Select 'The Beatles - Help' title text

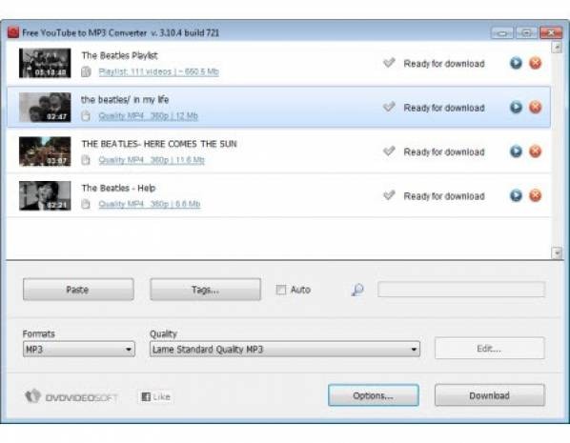[x=118, y=188]
